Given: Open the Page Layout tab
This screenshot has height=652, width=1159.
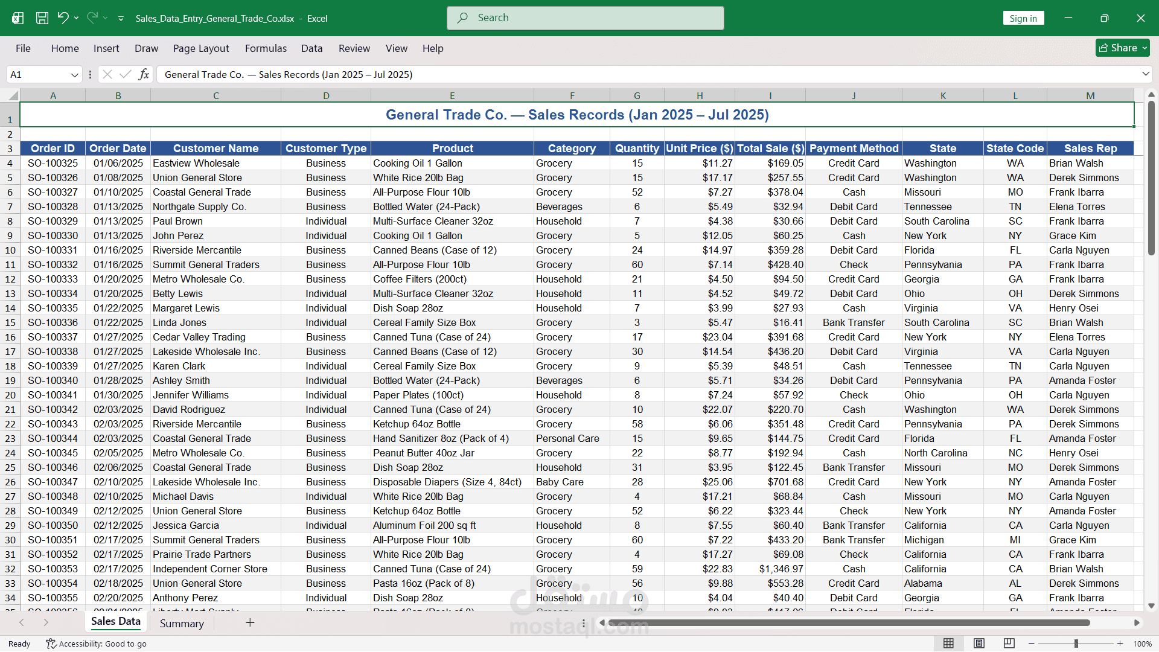Looking at the screenshot, I should click(201, 48).
